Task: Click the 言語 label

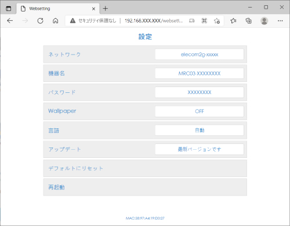Action: pyautogui.click(x=53, y=131)
